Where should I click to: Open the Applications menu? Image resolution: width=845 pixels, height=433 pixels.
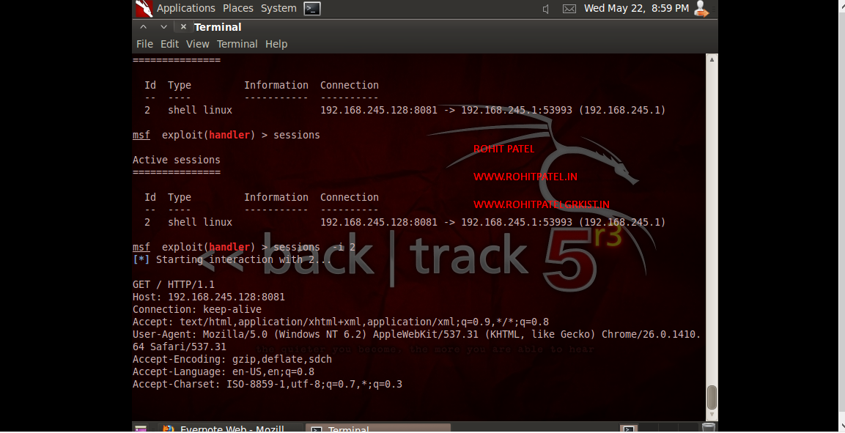pos(186,8)
